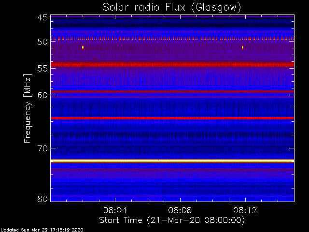Image resolution: width=309 pixels, height=232 pixels.
Task: Click the "60" frequency tick label
Action: 42,95
